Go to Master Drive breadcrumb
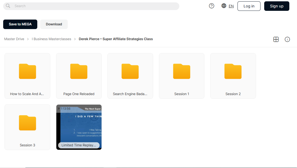297x168 pixels. [x=14, y=39]
